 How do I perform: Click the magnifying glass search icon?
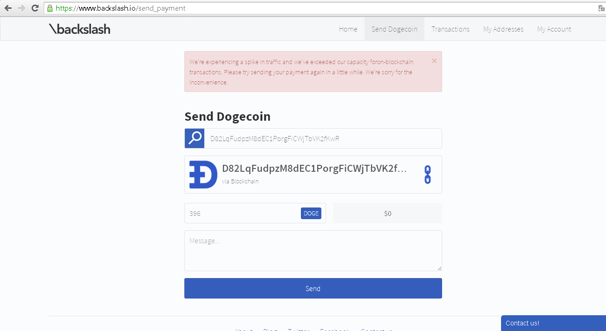[x=195, y=138]
